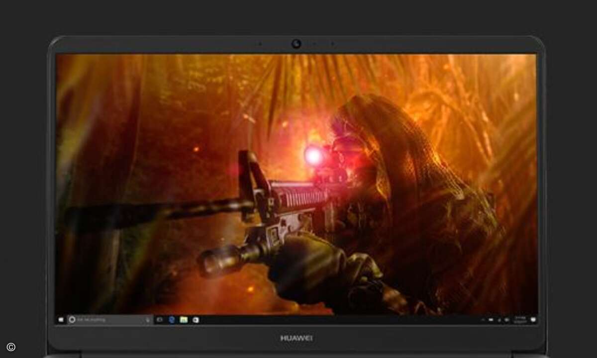The width and height of the screenshot is (597, 358).
Task: Open the volume tray icon
Action: (x=506, y=320)
